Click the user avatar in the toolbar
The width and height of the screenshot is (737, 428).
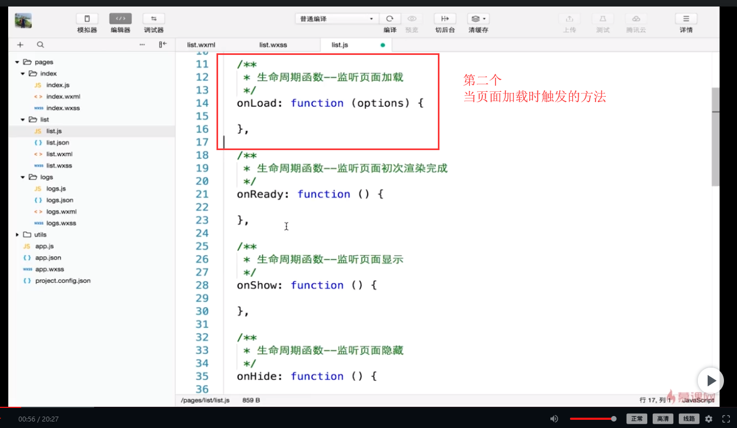tap(23, 21)
